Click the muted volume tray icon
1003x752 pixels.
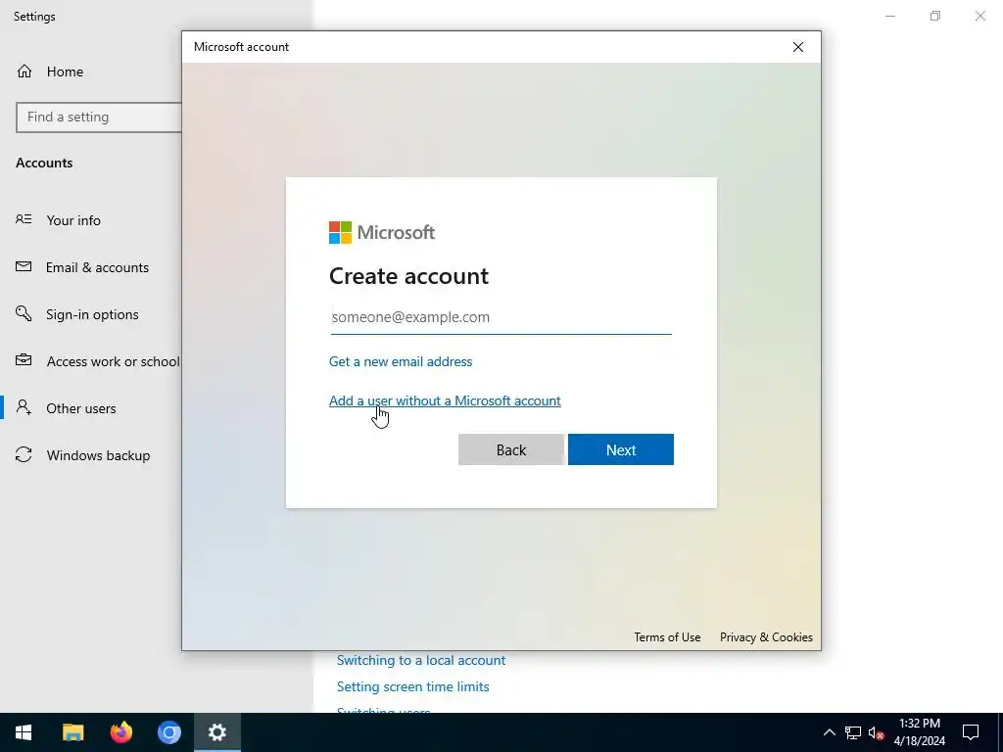click(x=876, y=732)
